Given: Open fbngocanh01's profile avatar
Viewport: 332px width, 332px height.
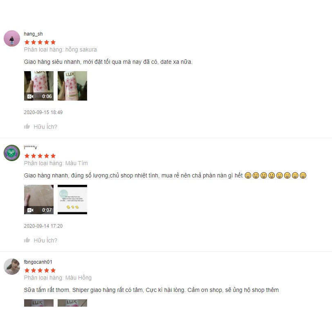Looking at the screenshot, I should pos(12,267).
